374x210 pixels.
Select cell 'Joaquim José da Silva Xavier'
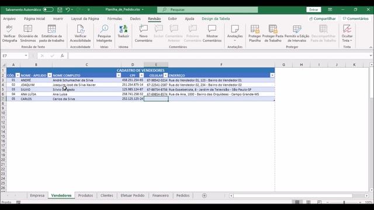(86, 85)
